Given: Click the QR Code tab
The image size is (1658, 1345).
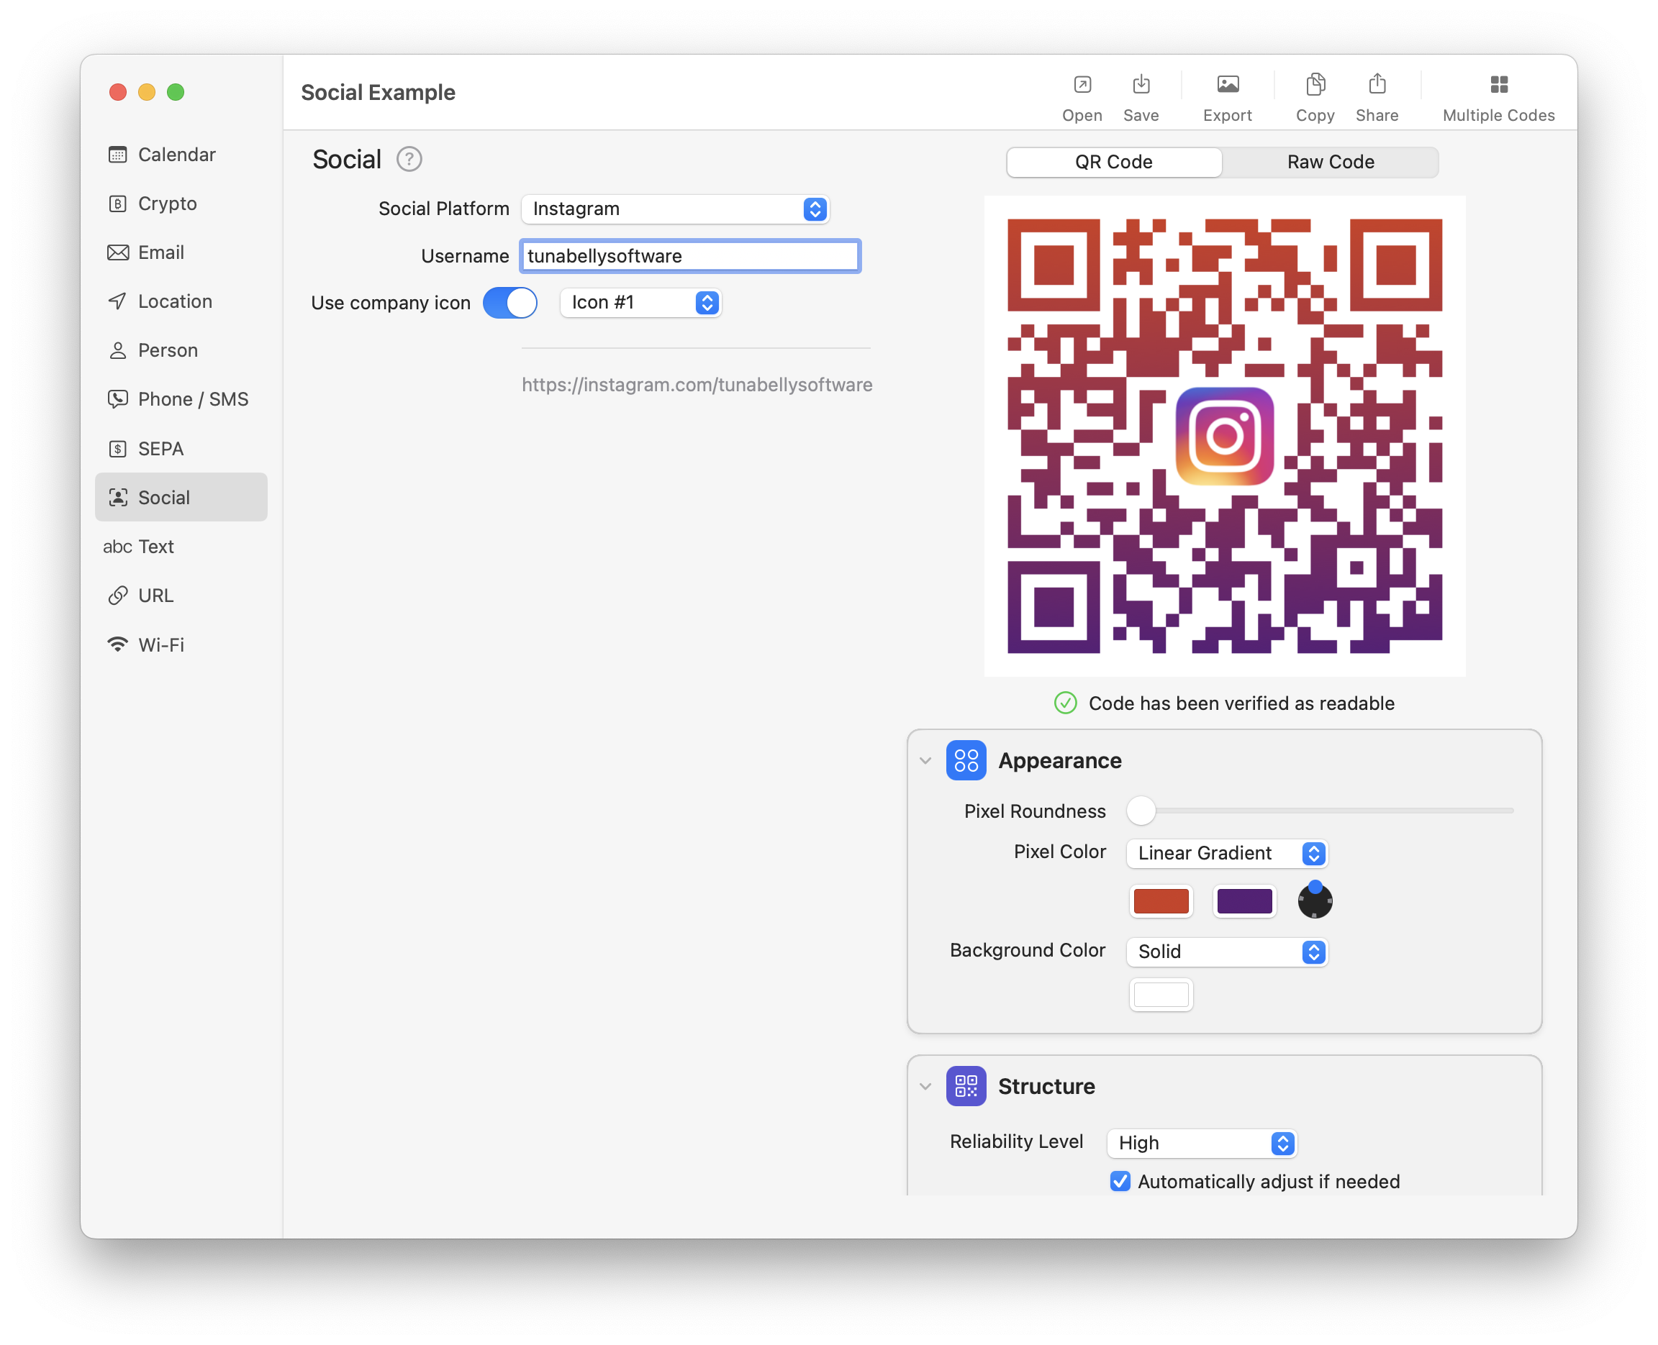Looking at the screenshot, I should click(1113, 162).
